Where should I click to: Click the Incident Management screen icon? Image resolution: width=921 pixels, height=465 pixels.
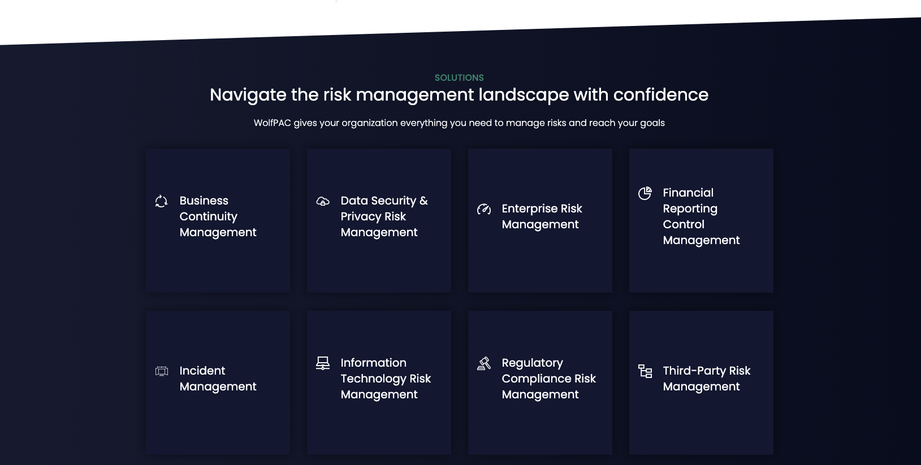(162, 371)
